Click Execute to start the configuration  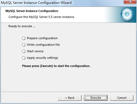pos(96,98)
